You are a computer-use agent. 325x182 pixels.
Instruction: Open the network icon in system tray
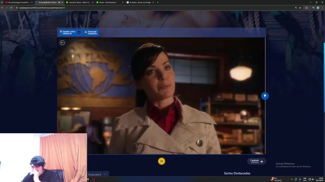point(310,179)
